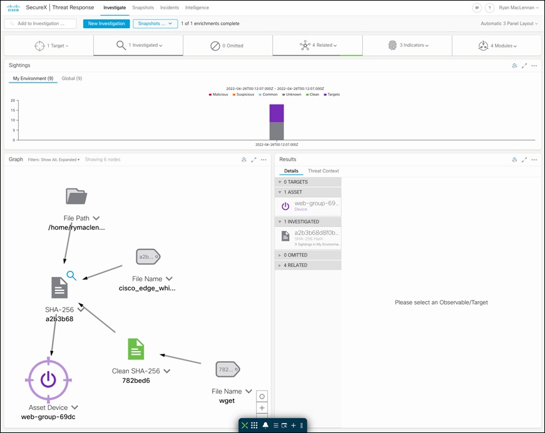Open the Automatic 3 Panel Layout dropdown
The height and width of the screenshot is (433, 545).
(509, 24)
